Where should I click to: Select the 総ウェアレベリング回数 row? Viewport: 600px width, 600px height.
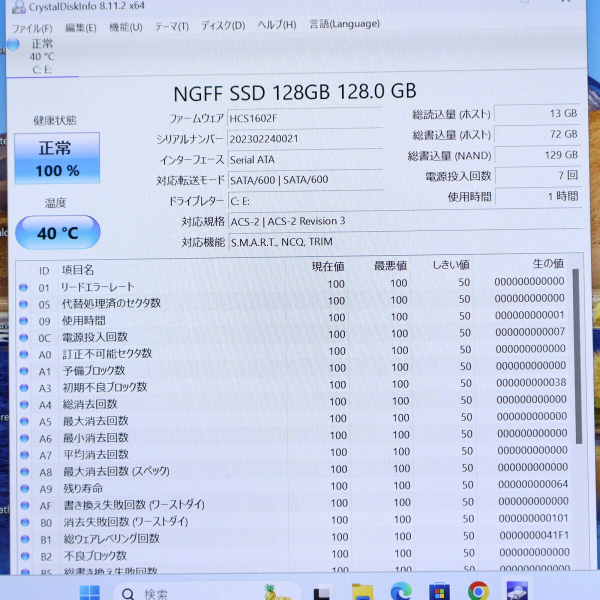(x=111, y=539)
